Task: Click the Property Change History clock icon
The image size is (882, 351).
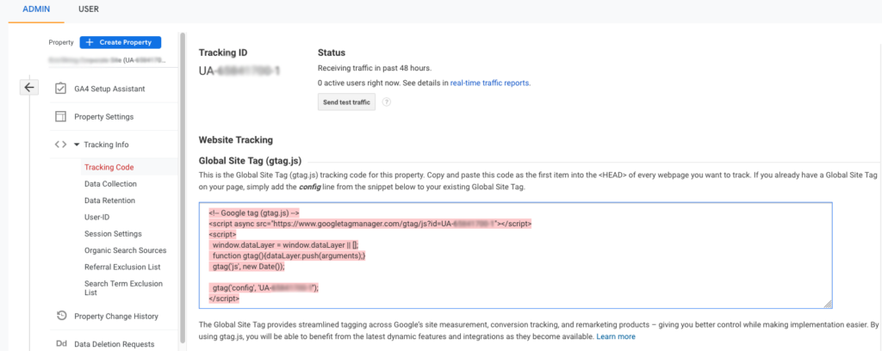Action: tap(62, 316)
